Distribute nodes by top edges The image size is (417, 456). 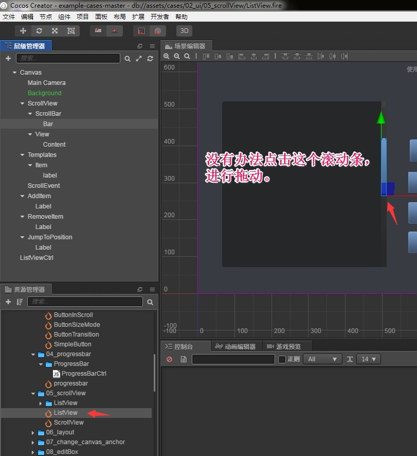(285, 56)
